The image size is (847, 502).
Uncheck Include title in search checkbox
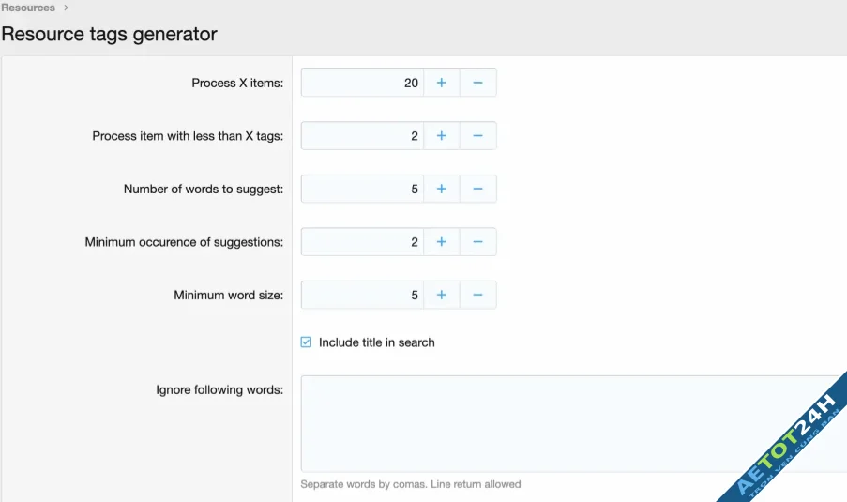tap(306, 342)
